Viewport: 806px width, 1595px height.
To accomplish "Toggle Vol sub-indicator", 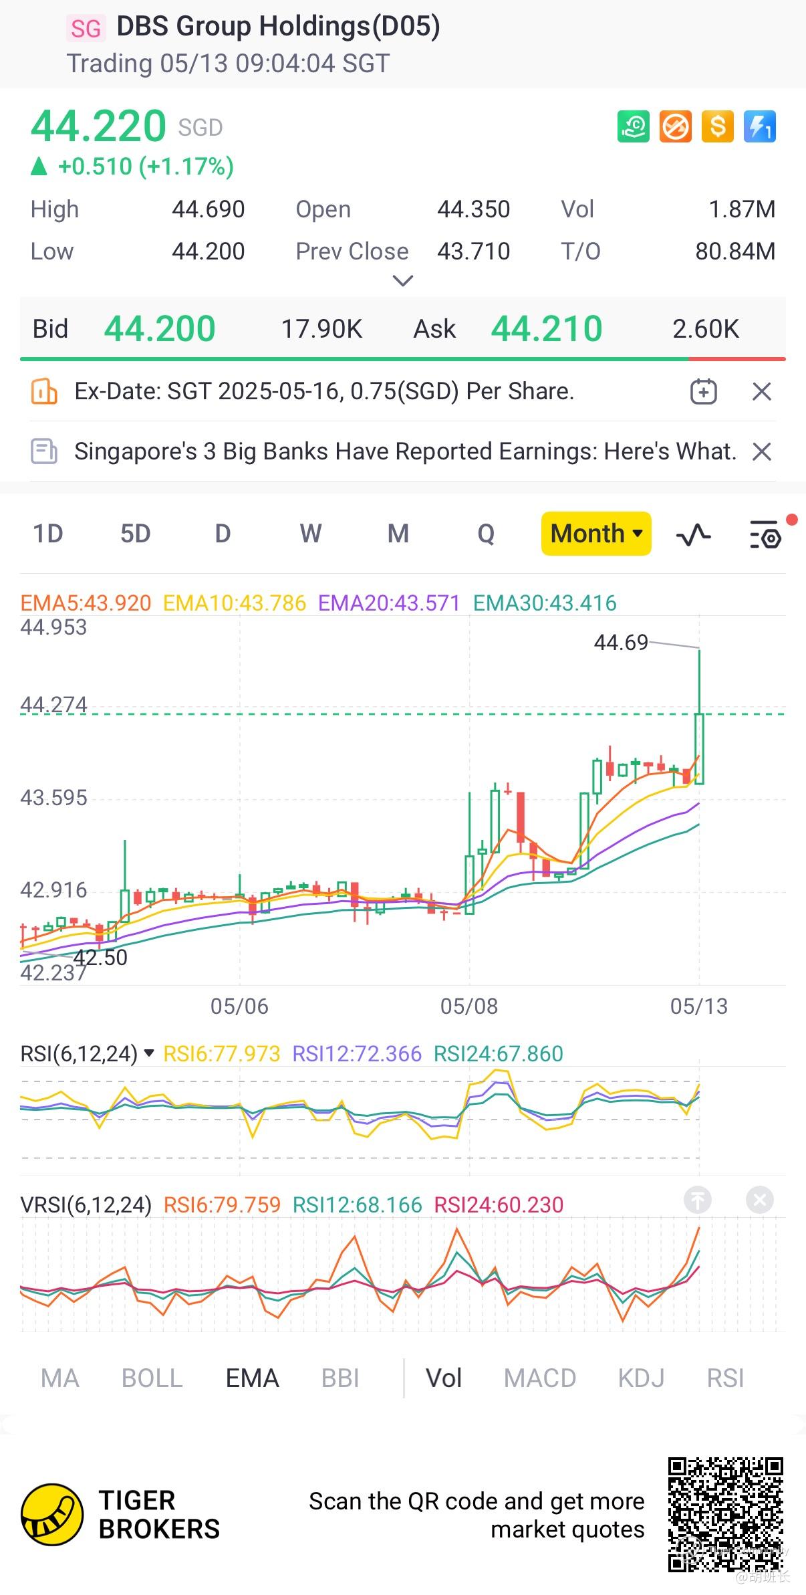I will [x=444, y=1378].
